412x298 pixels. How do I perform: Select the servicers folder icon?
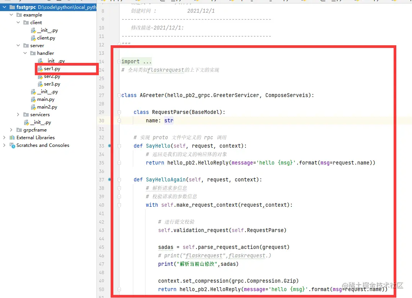pyautogui.click(x=26, y=114)
